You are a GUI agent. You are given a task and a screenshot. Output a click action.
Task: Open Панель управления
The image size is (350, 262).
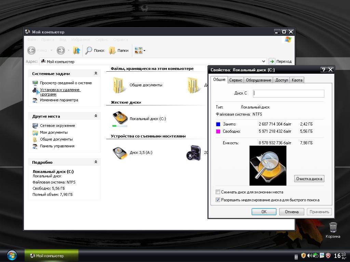pyautogui.click(x=57, y=146)
